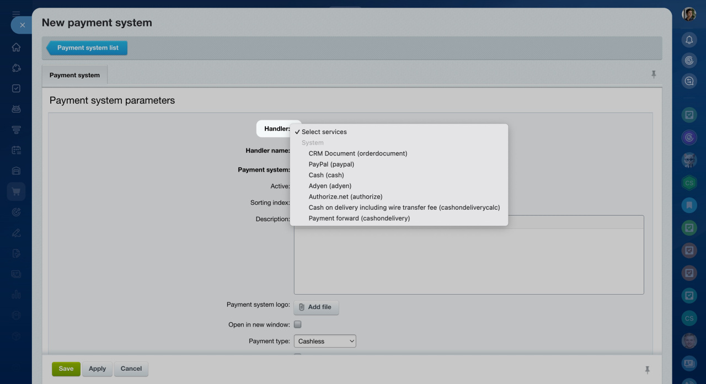Viewport: 706px width, 384px height.
Task: Click the green Save button
Action: pos(66,369)
